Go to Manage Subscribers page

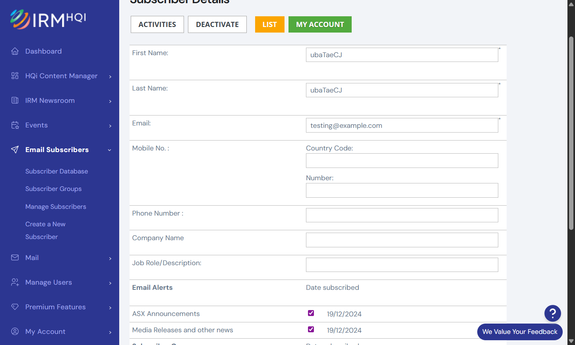[56, 207]
